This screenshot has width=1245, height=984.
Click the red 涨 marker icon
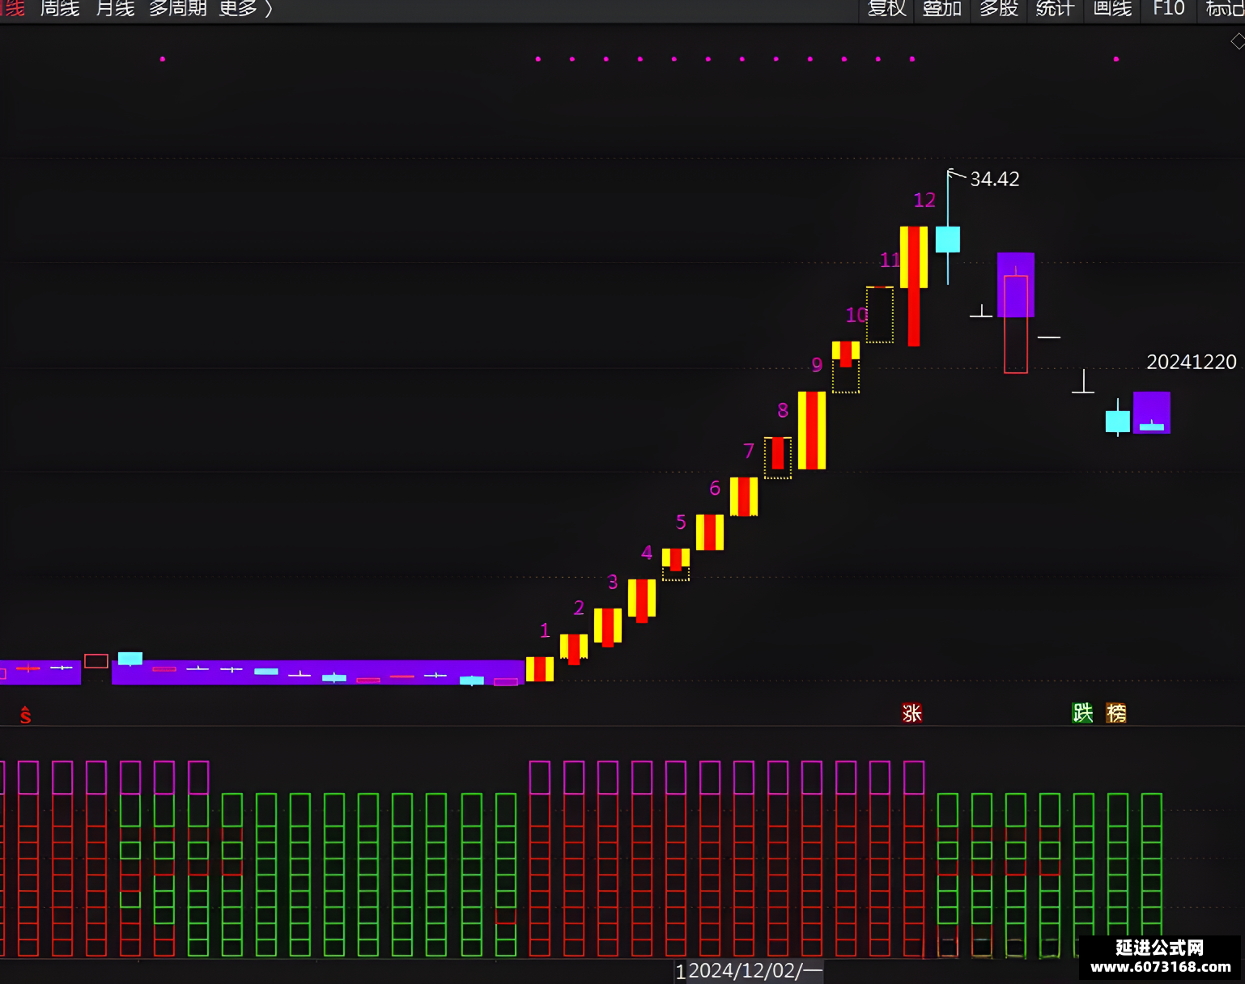[912, 713]
